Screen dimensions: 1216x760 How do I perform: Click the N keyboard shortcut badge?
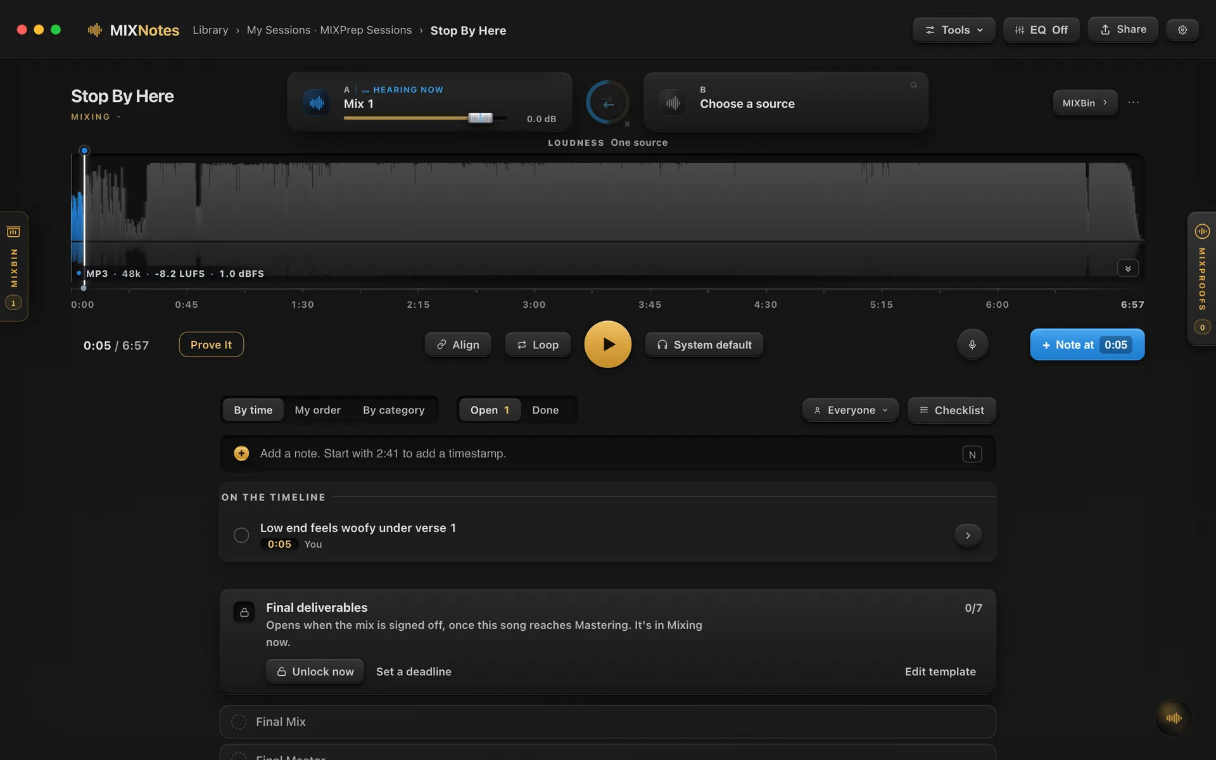point(972,454)
